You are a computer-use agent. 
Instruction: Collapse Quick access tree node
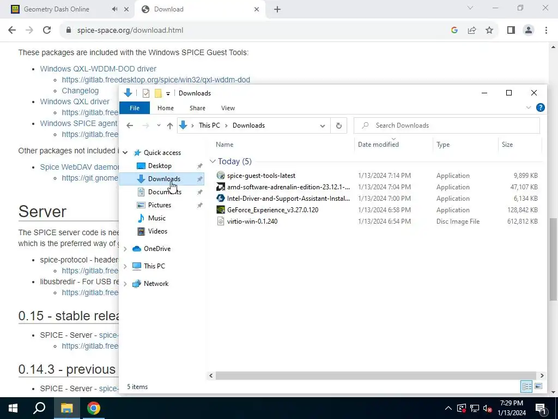125,153
